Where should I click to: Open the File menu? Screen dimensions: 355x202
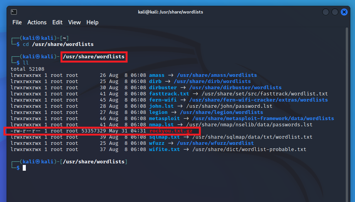17,22
